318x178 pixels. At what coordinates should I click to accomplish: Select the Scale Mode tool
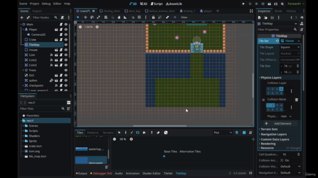pyautogui.click(x=98, y=17)
